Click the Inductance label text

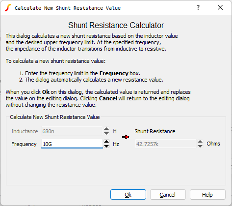(25, 131)
